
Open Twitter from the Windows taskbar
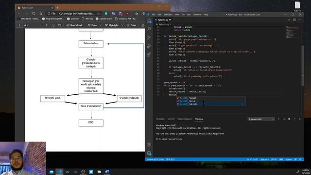click(x=91, y=172)
